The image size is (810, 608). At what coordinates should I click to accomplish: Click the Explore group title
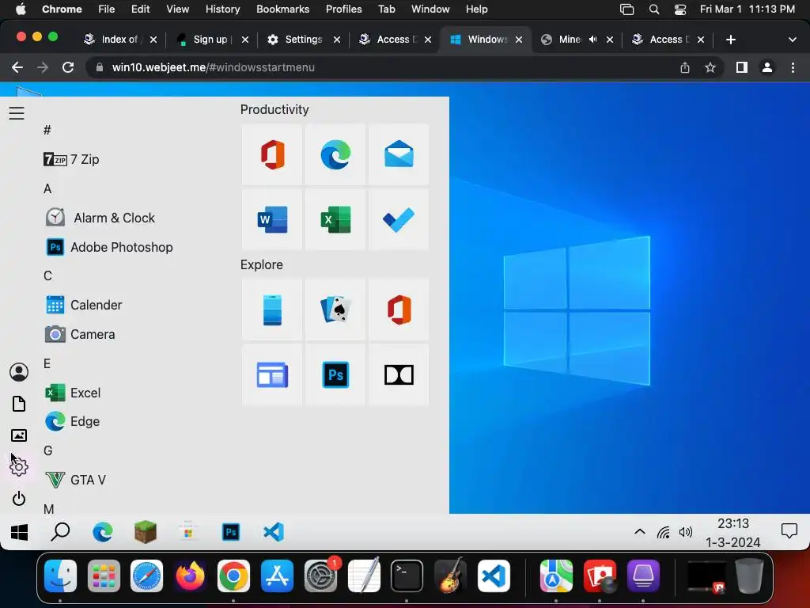(261, 264)
